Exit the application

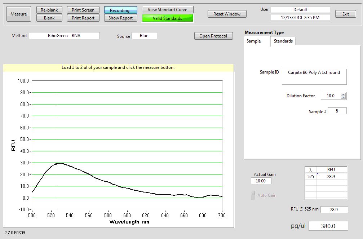[x=345, y=14]
